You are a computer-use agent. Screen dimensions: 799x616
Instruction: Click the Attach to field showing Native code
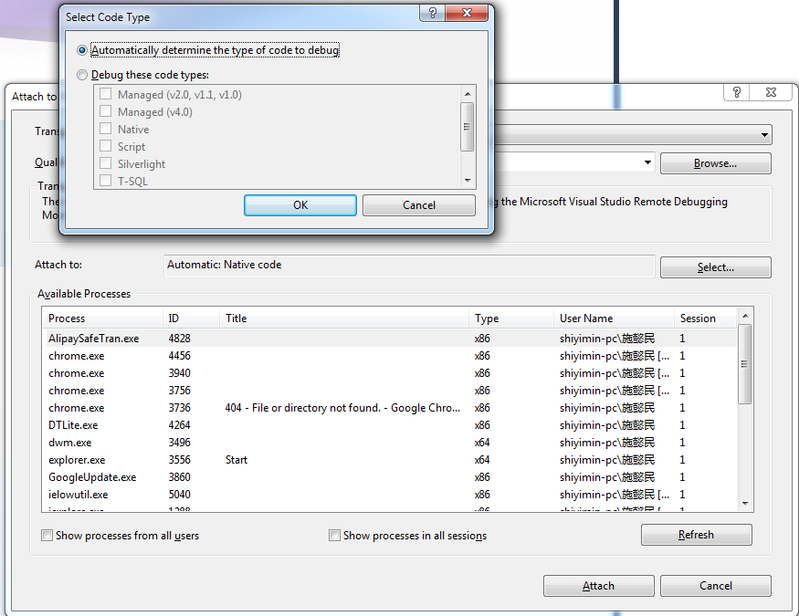coord(409,266)
